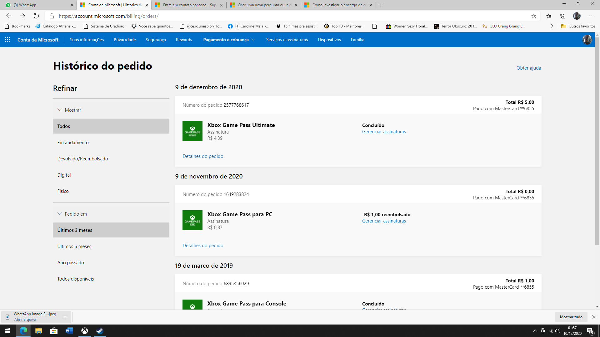Screen dimensions: 600x337
Task: Close the downloads bar
Action: tap(594, 317)
